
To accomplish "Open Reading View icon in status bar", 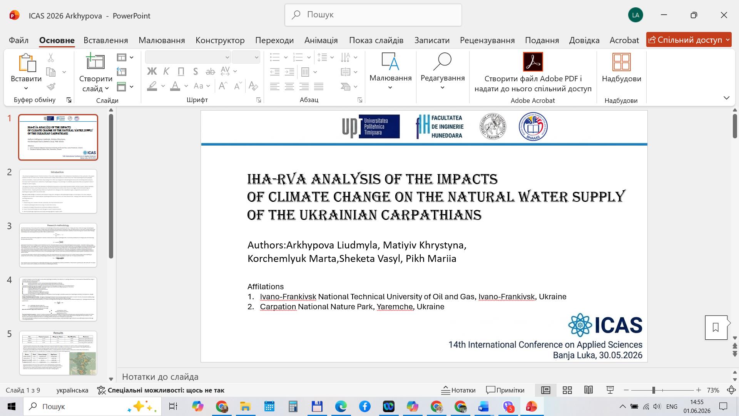I will click(589, 390).
